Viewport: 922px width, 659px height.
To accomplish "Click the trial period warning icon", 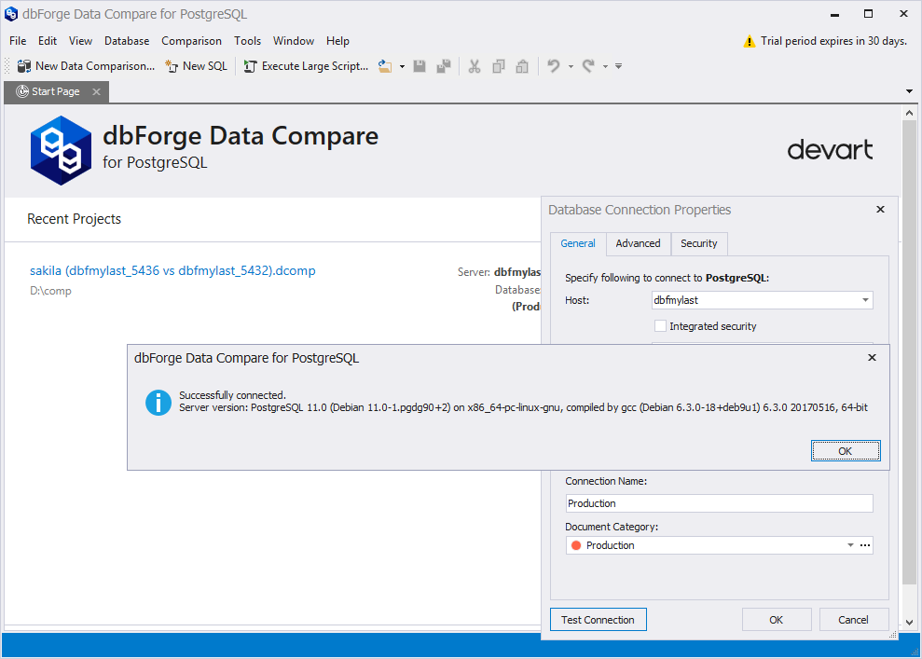I will pos(750,41).
